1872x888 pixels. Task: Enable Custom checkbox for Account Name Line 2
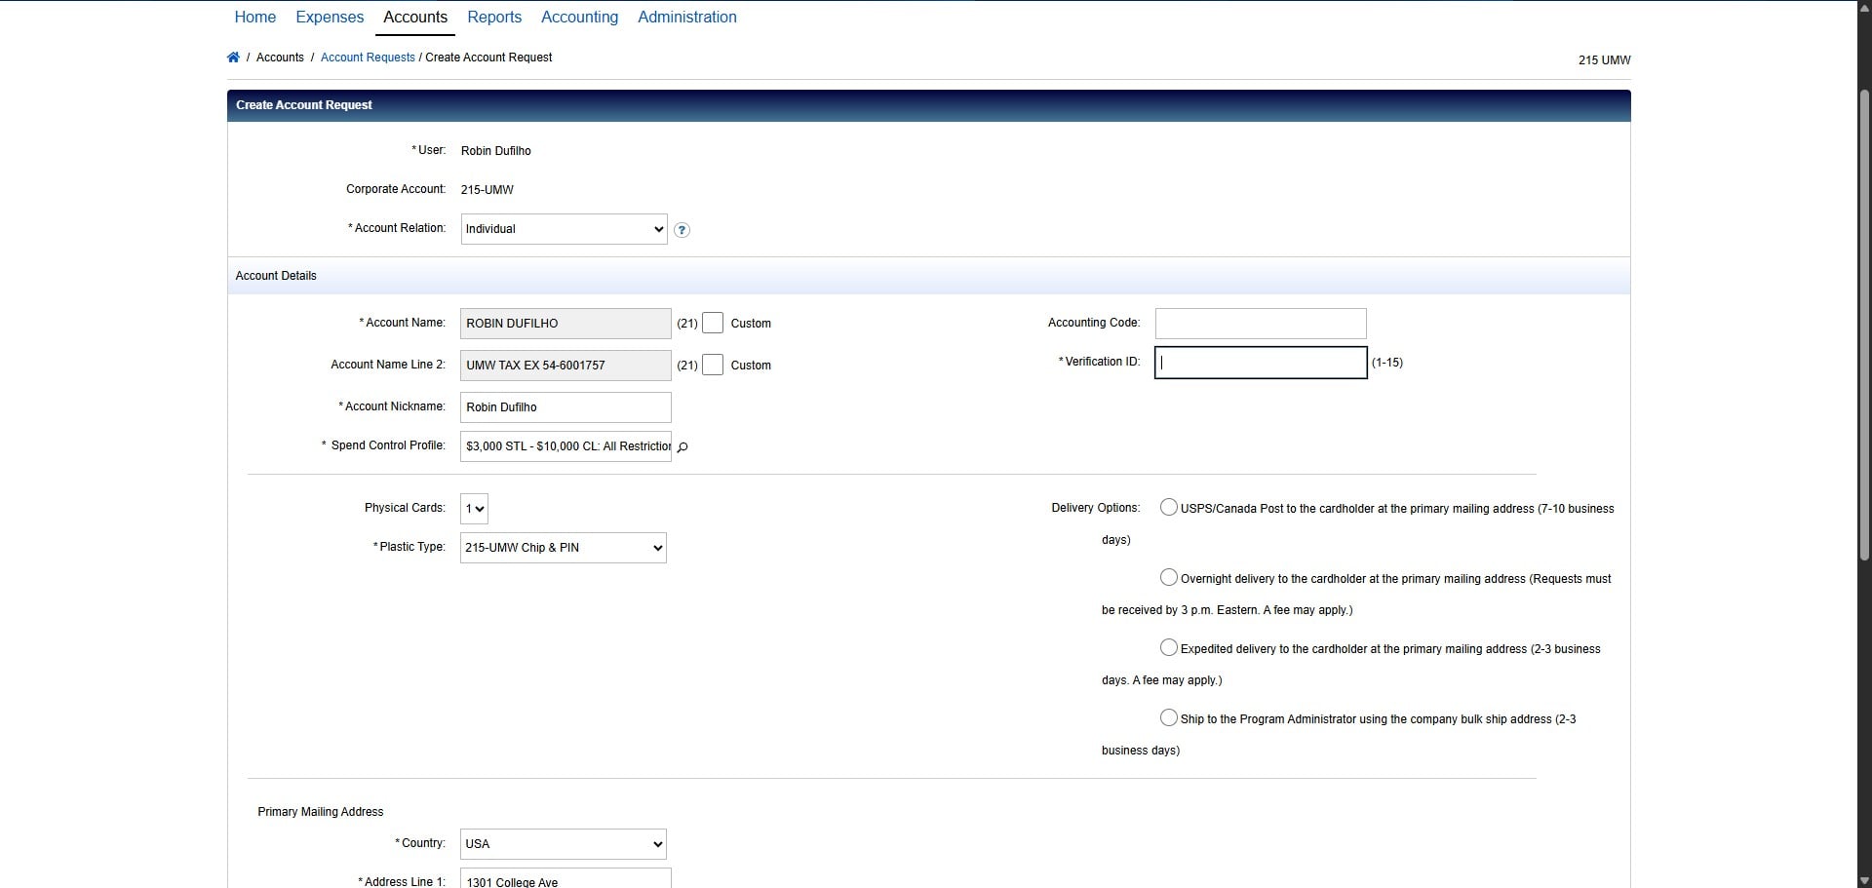point(713,365)
